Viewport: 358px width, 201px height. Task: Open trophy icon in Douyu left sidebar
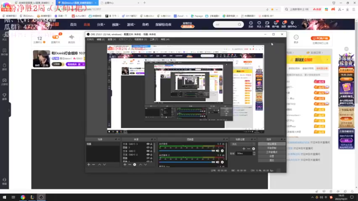[x=4, y=96]
